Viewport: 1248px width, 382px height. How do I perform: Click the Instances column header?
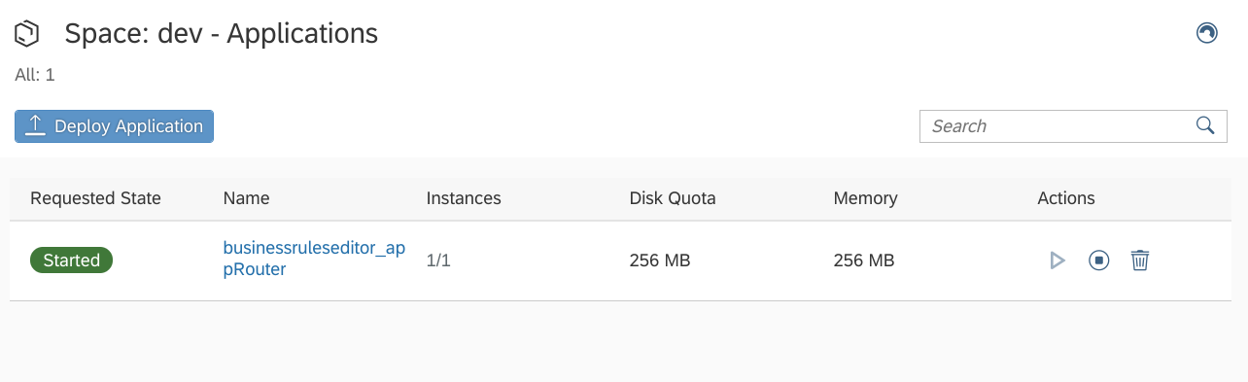(464, 198)
